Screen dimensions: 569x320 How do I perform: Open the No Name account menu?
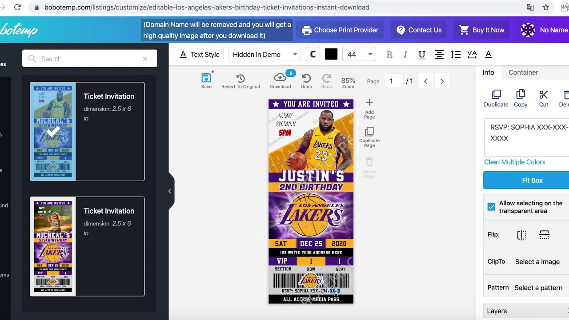(544, 30)
